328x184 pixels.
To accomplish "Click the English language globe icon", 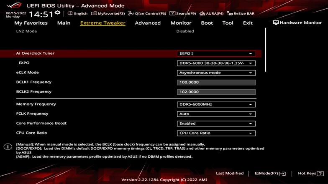I will (70, 13).
